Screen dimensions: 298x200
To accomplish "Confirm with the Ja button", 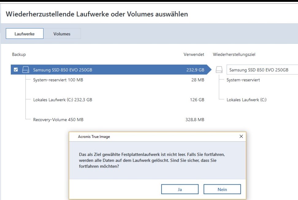I will tap(180, 189).
